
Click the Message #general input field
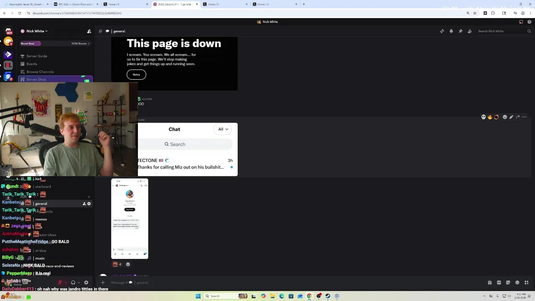[x=293, y=283]
